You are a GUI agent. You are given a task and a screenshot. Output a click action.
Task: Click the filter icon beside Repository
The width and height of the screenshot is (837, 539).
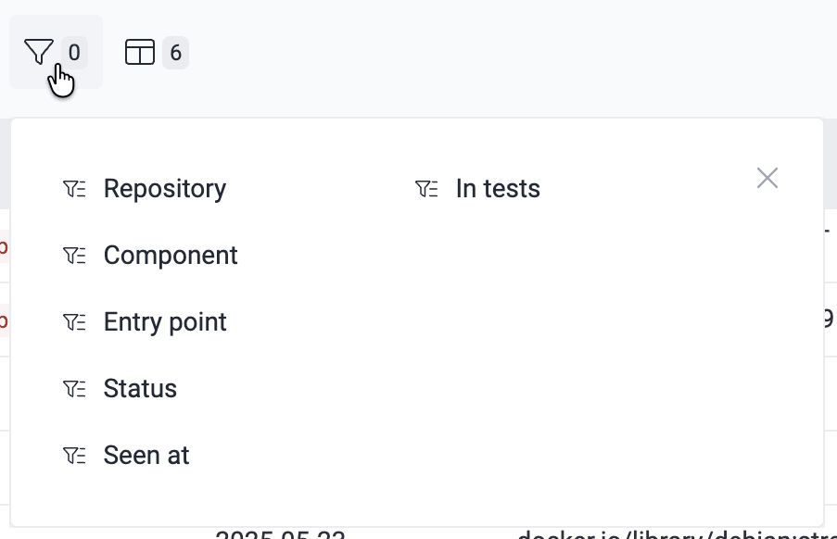coord(74,188)
